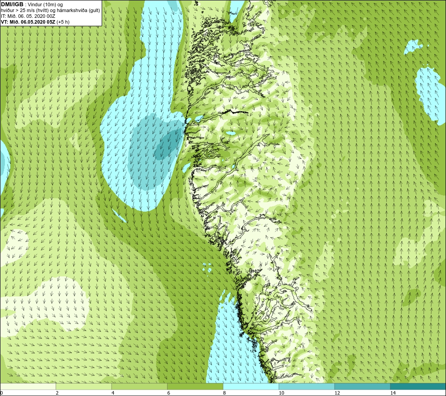Click the legend scale label "4"
446x396 pixels.
[113, 393]
